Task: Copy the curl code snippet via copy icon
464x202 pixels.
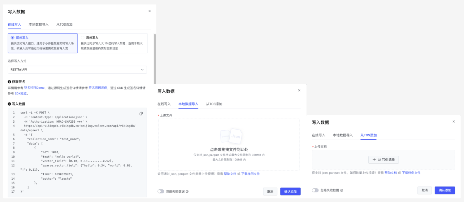Action: coord(141,114)
